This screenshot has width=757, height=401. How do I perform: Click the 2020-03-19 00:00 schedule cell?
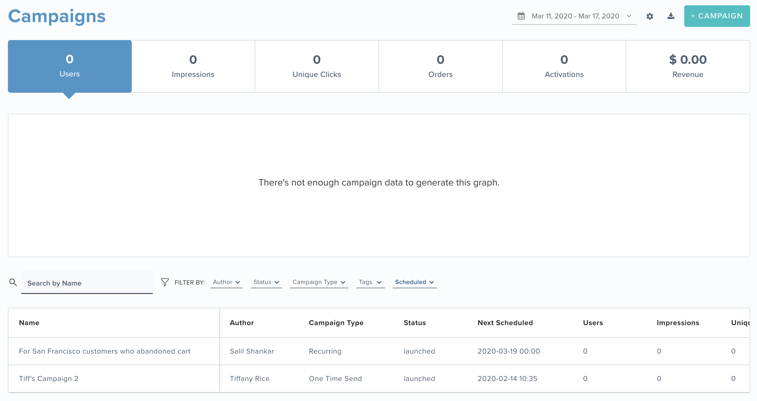tap(509, 351)
